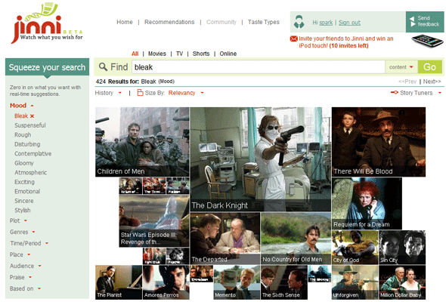Expand the Praise category

[x=20, y=277]
